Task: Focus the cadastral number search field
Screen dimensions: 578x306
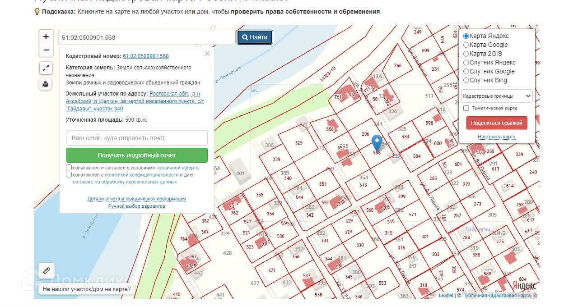Action: (x=147, y=37)
